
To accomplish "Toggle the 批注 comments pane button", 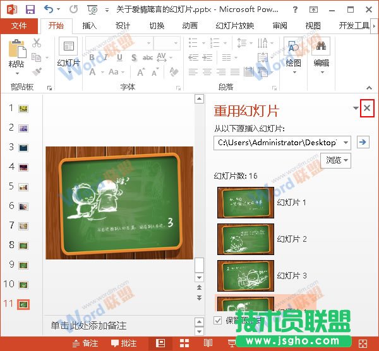I will 124,343.
